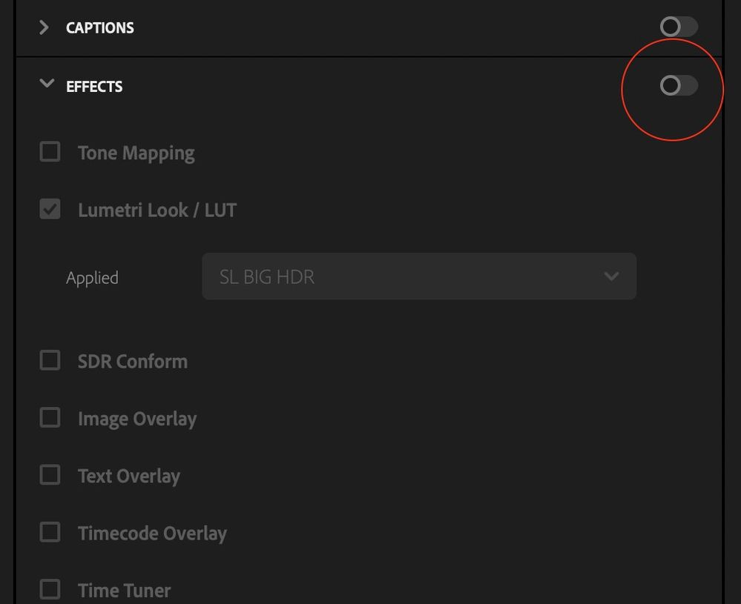Check the Tone Mapping checkbox
Screen dimensions: 741x604
pos(50,152)
